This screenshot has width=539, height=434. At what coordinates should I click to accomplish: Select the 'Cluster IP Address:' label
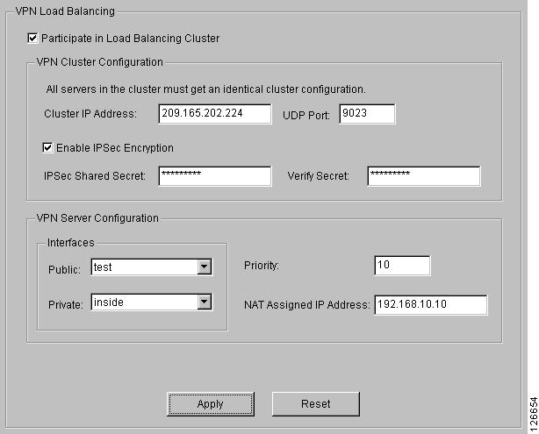click(90, 114)
